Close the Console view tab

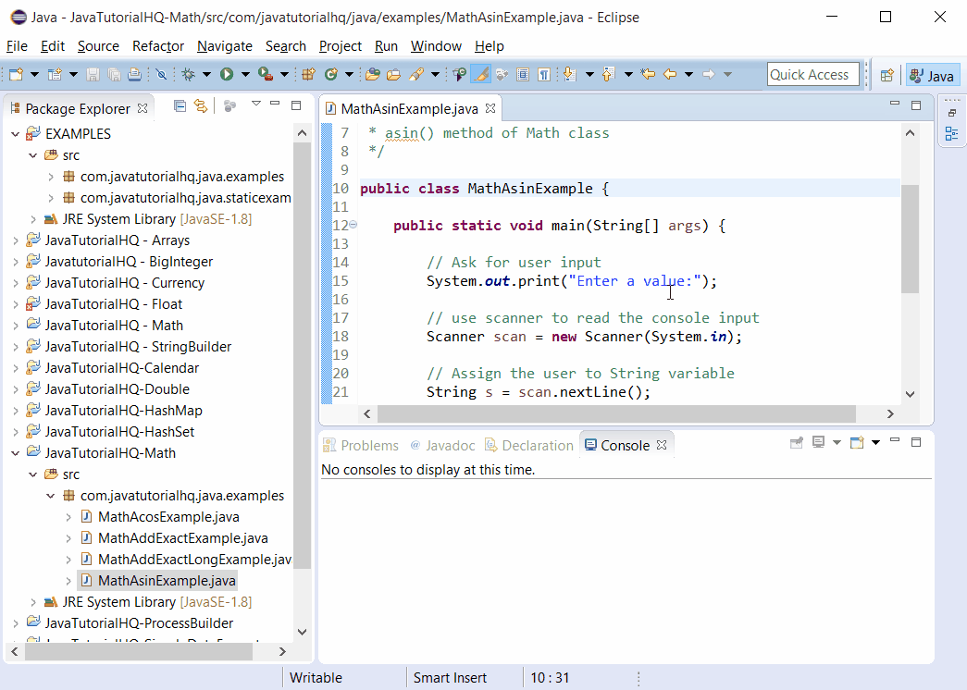[x=662, y=445]
